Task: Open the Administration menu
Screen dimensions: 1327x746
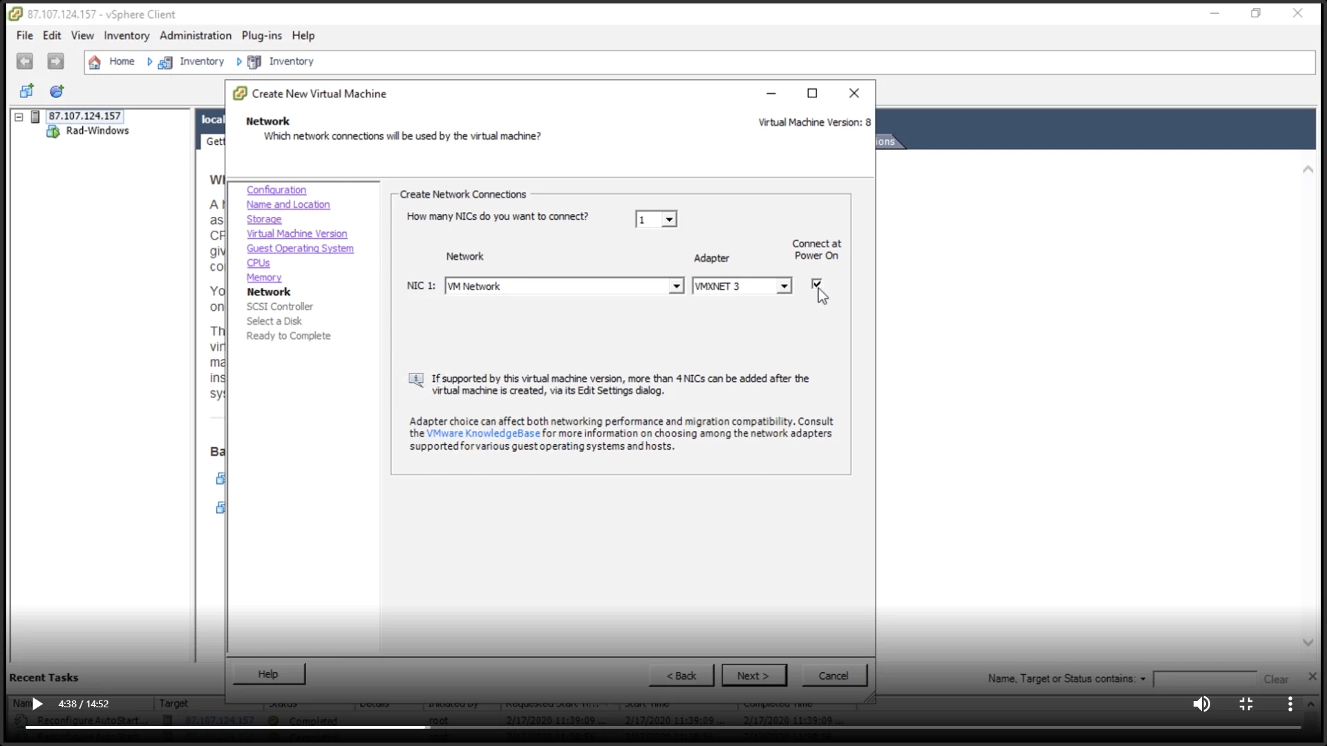Action: (196, 35)
